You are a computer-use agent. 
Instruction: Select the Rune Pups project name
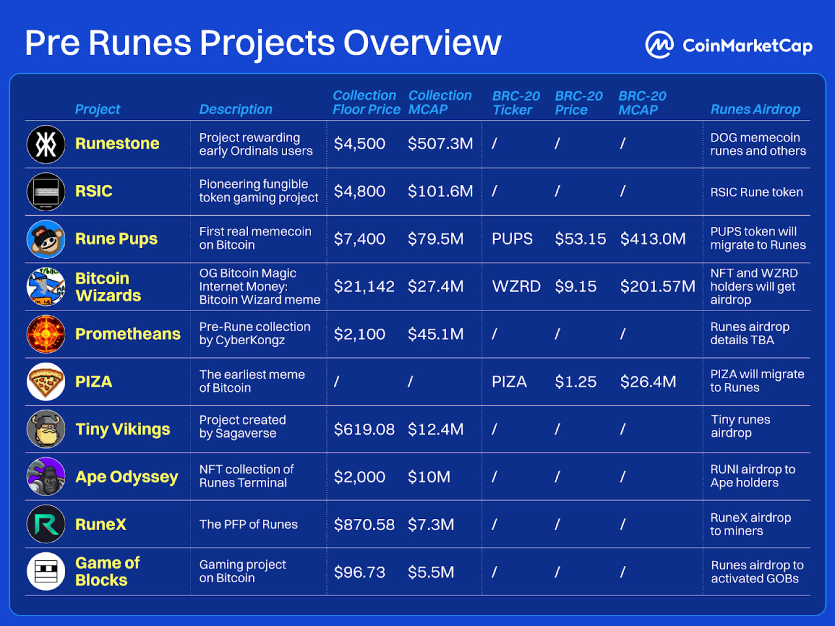coord(116,239)
